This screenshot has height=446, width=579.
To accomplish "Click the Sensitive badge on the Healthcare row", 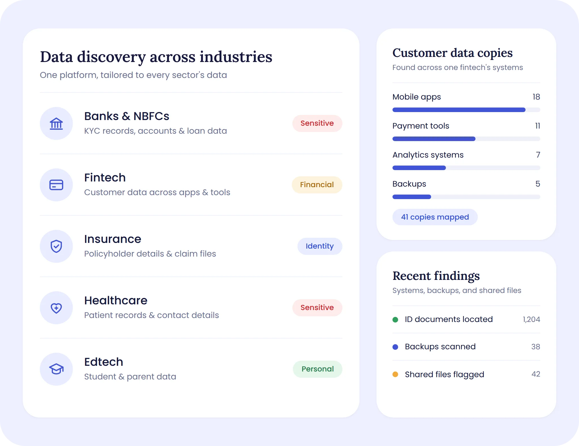I will coord(317,308).
